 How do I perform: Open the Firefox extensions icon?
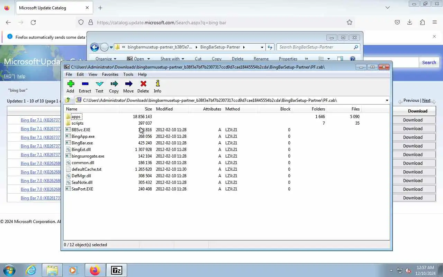click(422, 22)
